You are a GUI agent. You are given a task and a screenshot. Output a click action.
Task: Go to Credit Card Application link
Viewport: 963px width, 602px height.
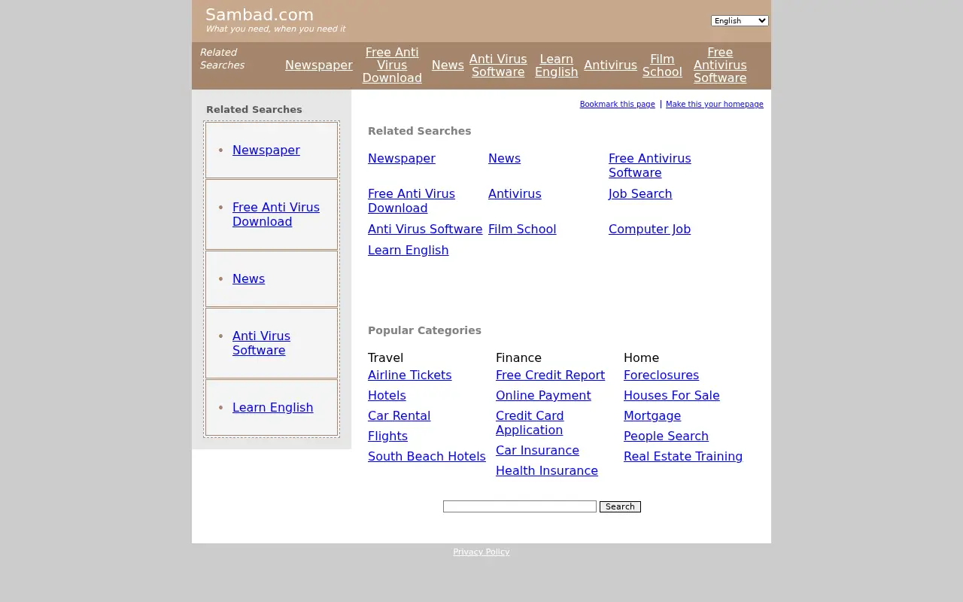530,422
